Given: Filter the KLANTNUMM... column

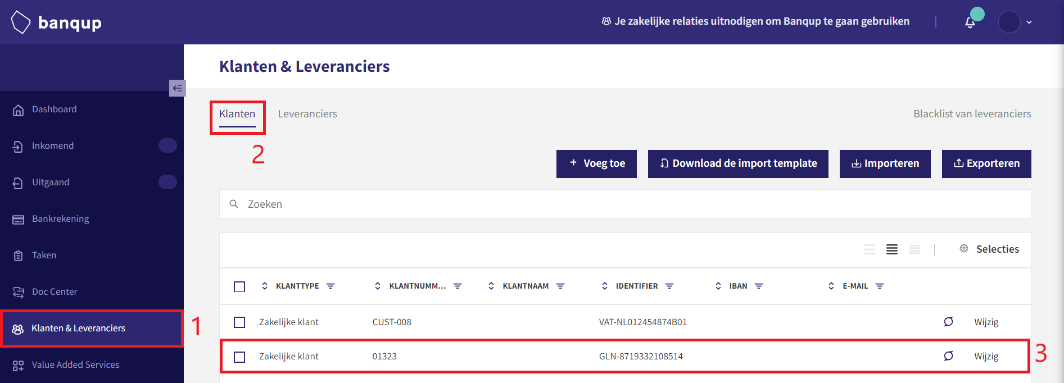Looking at the screenshot, I should tap(458, 286).
